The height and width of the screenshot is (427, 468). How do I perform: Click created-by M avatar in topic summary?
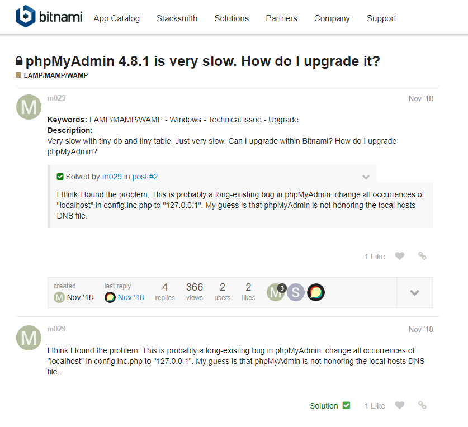(x=59, y=297)
